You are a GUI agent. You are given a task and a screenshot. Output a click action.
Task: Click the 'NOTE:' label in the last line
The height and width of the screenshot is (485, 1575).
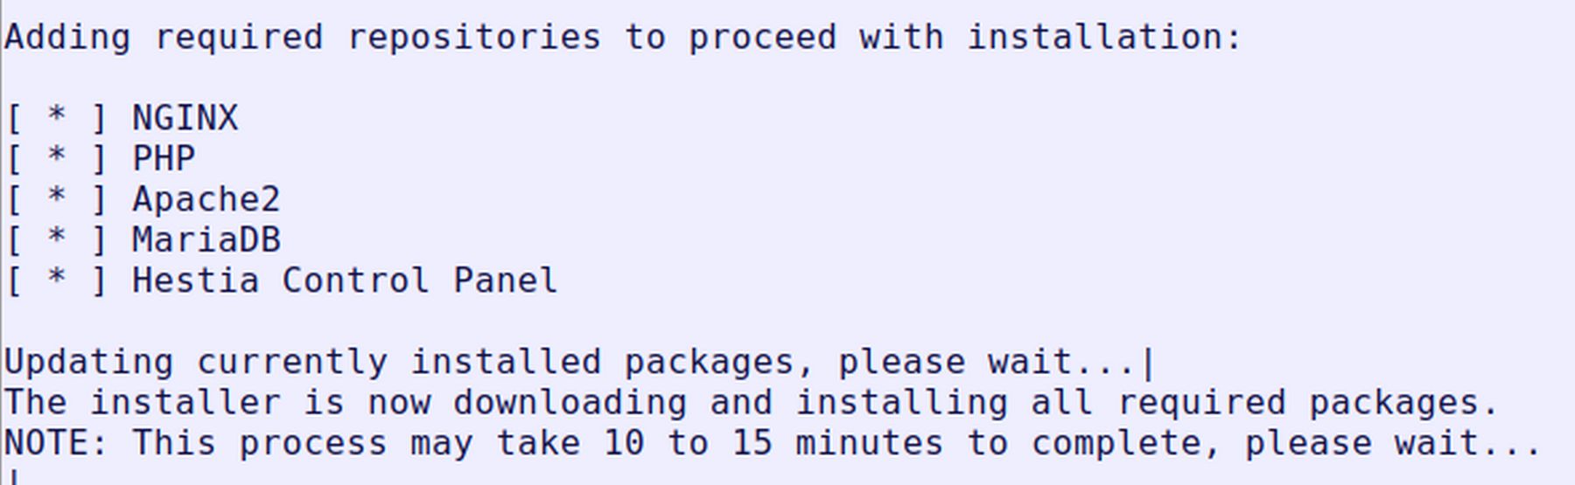pos(57,443)
